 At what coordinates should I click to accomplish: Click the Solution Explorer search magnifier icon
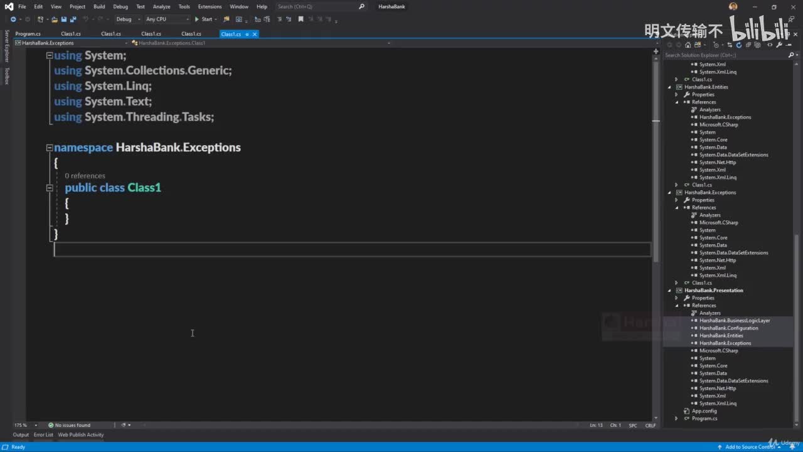pyautogui.click(x=790, y=55)
